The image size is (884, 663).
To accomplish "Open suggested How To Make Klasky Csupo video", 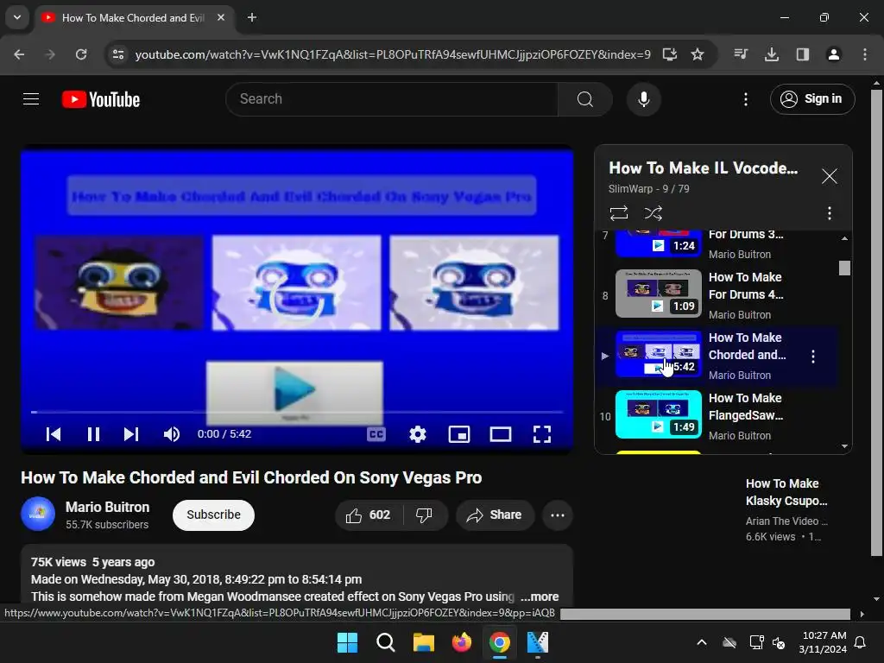I will [x=786, y=492].
